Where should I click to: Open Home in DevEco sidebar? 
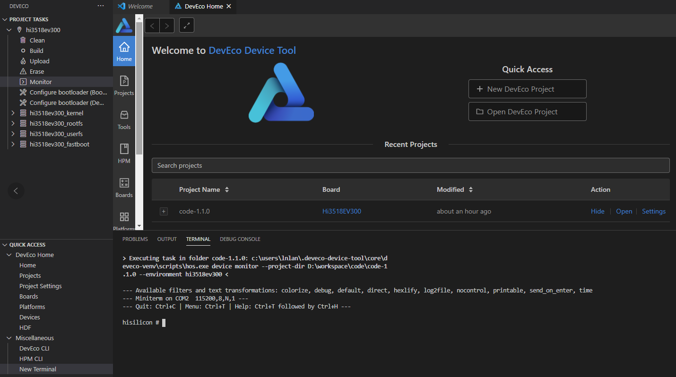pyautogui.click(x=124, y=51)
